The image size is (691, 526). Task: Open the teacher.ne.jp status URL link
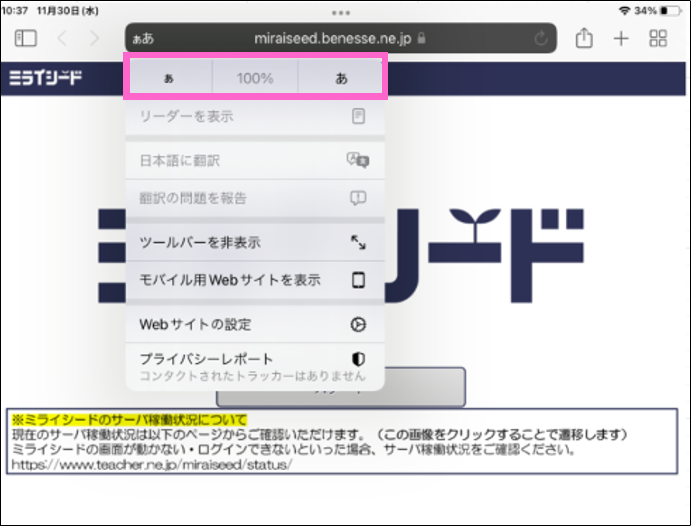(x=152, y=465)
